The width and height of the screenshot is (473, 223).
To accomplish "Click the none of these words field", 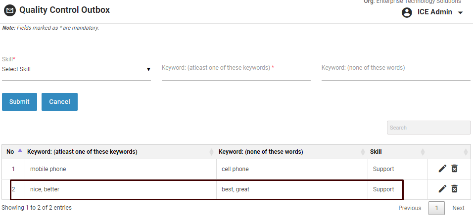I will click(396, 72).
